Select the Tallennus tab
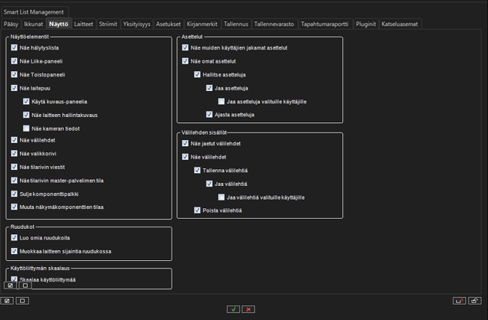The image size is (488, 320). [236, 24]
